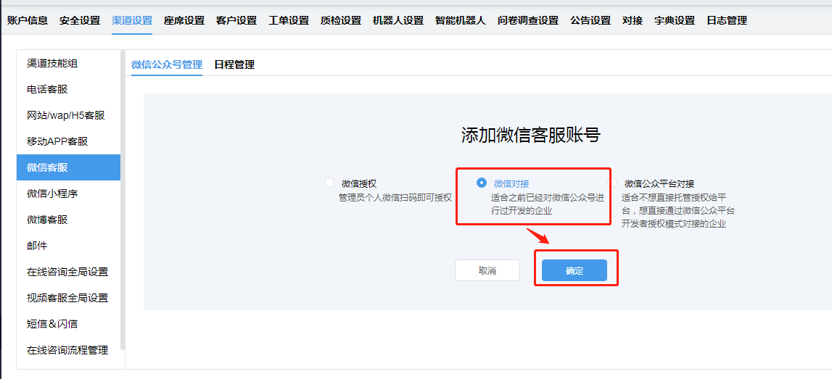Select 渠道技能组 in sidebar
Screen dimensions: 832x379
(68, 63)
